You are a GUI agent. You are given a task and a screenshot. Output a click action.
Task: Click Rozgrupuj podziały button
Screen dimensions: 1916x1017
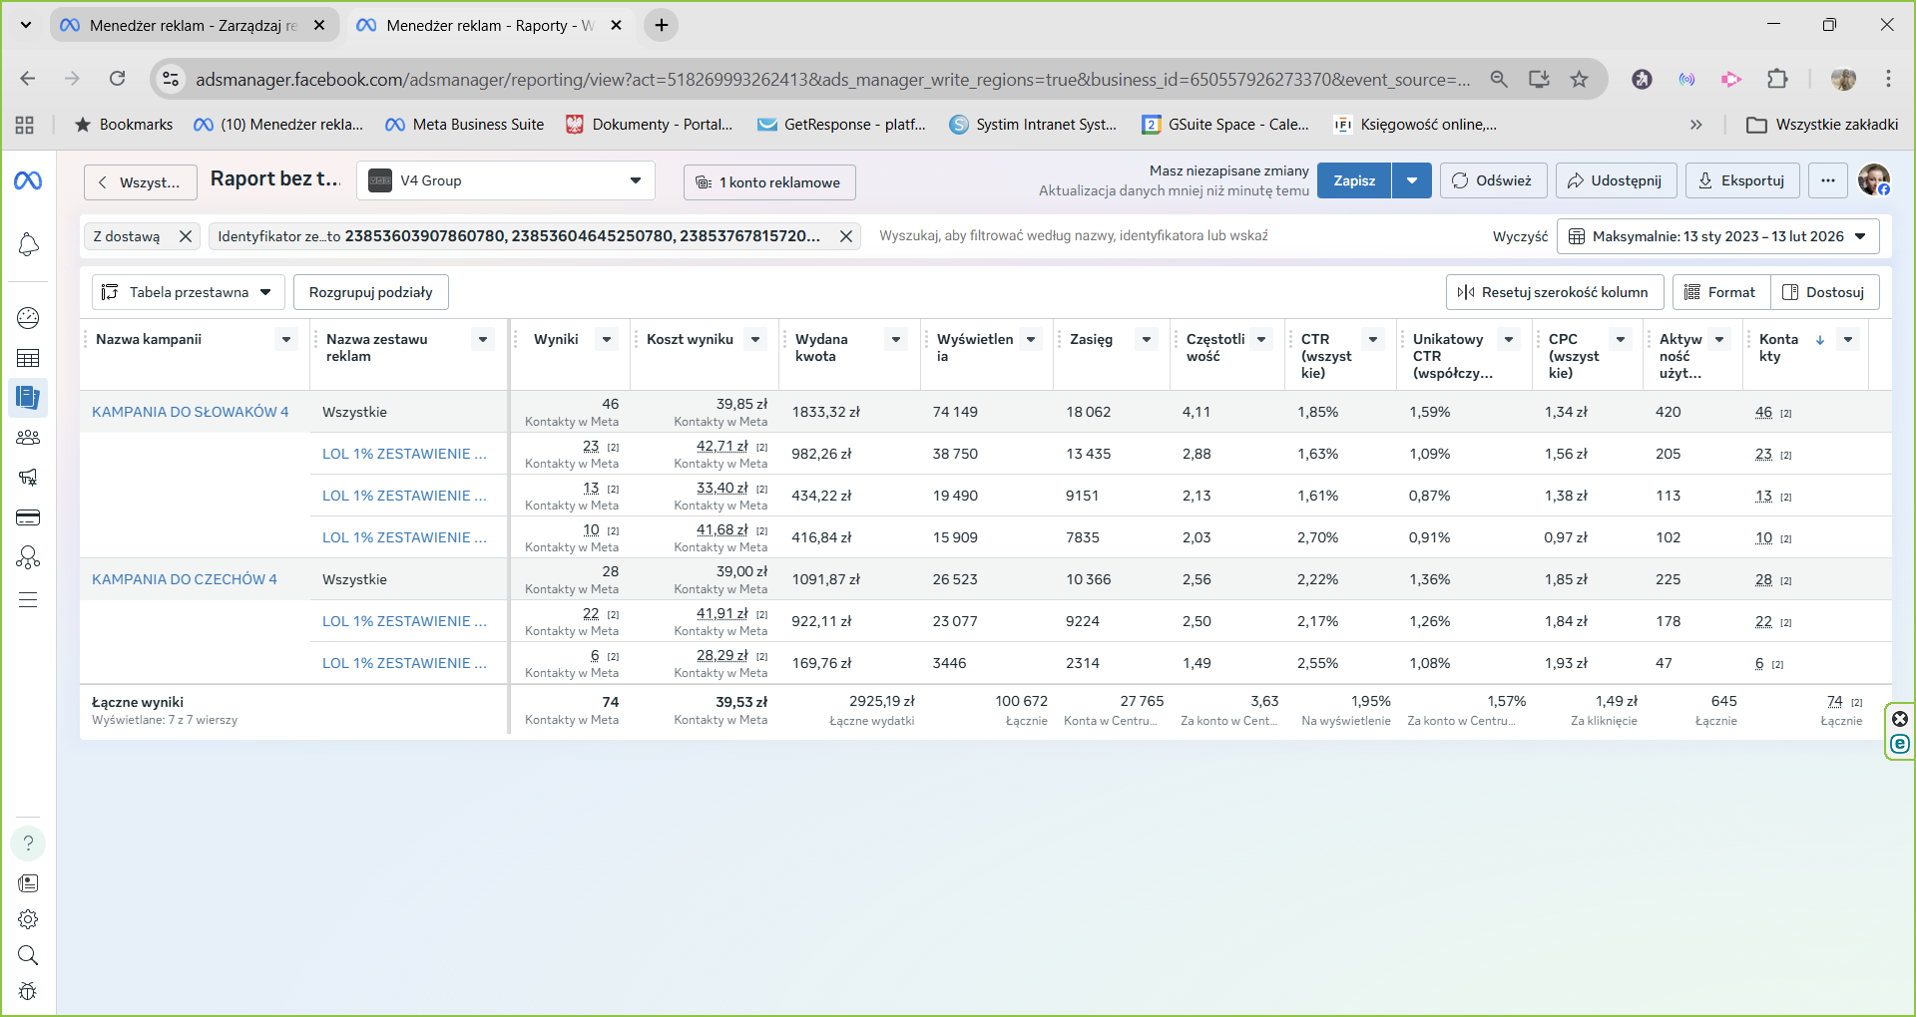(x=370, y=292)
